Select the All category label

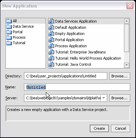click(x=15, y=21)
